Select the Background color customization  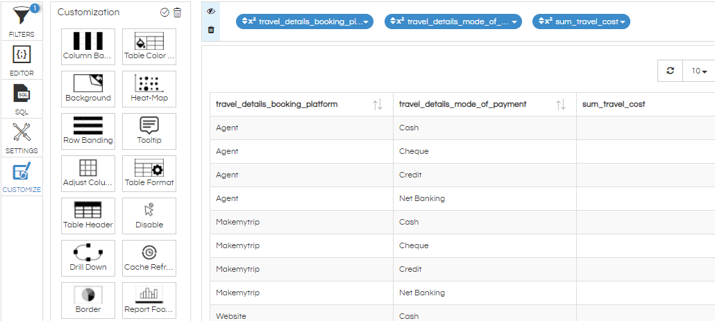coord(88,89)
